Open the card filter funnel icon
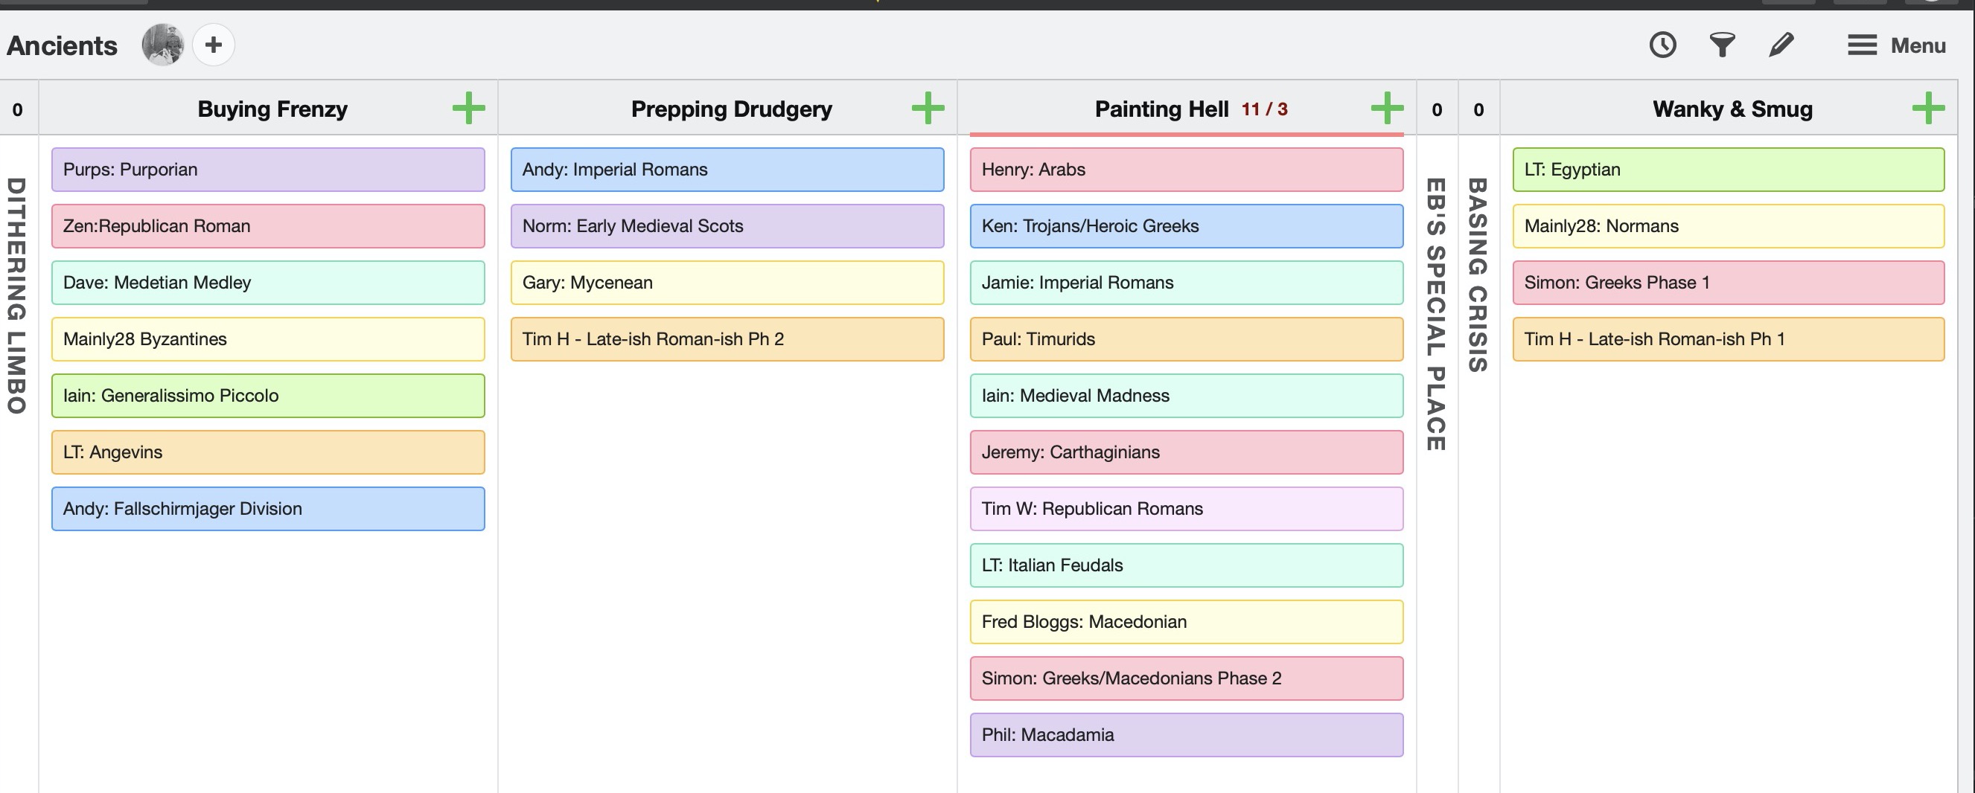The height and width of the screenshot is (793, 1975). tap(1722, 45)
